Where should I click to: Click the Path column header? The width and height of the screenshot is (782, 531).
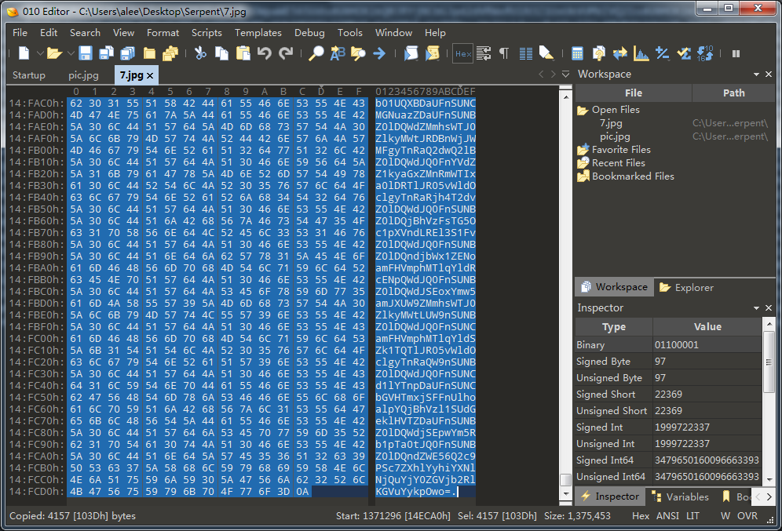[x=733, y=93]
